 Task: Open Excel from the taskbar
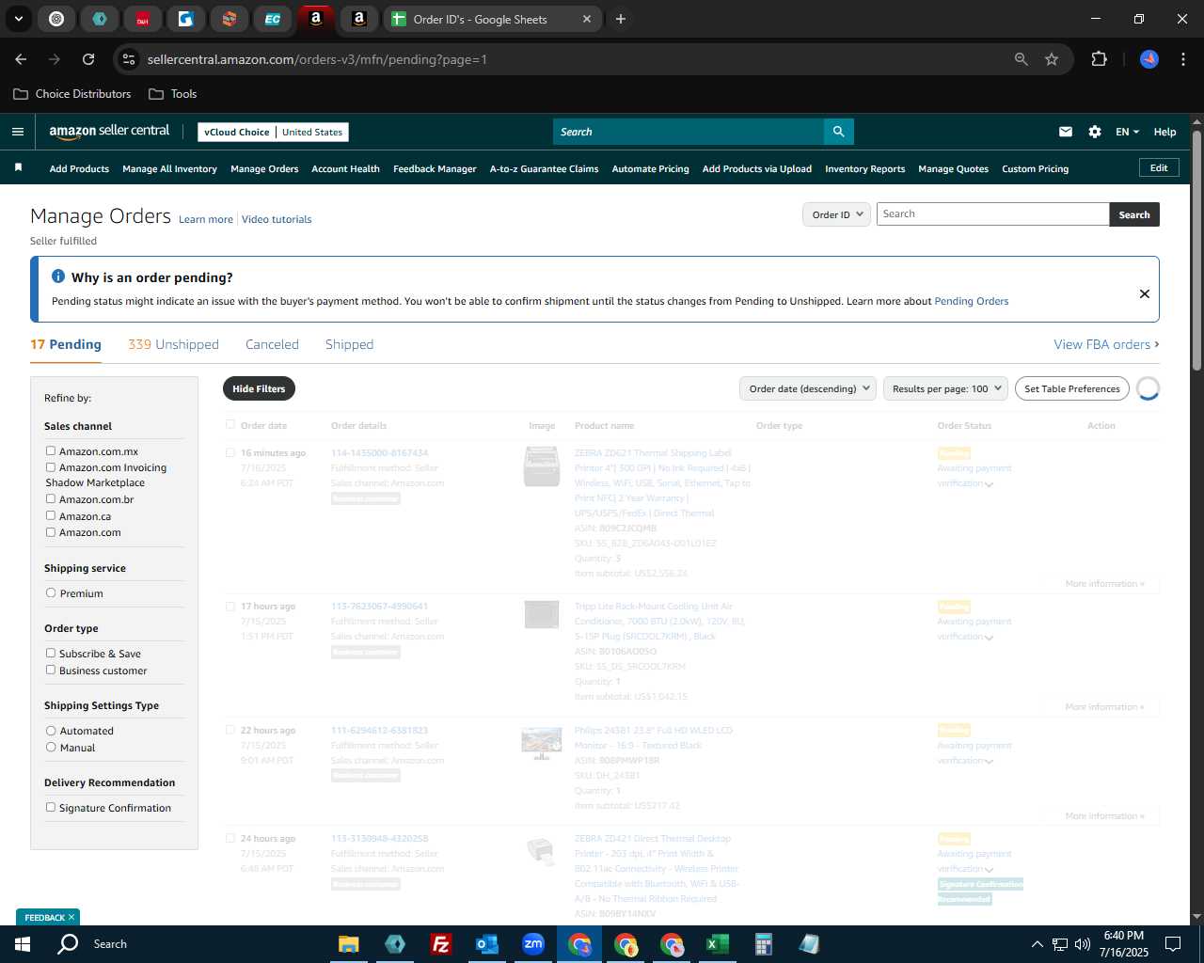718,944
